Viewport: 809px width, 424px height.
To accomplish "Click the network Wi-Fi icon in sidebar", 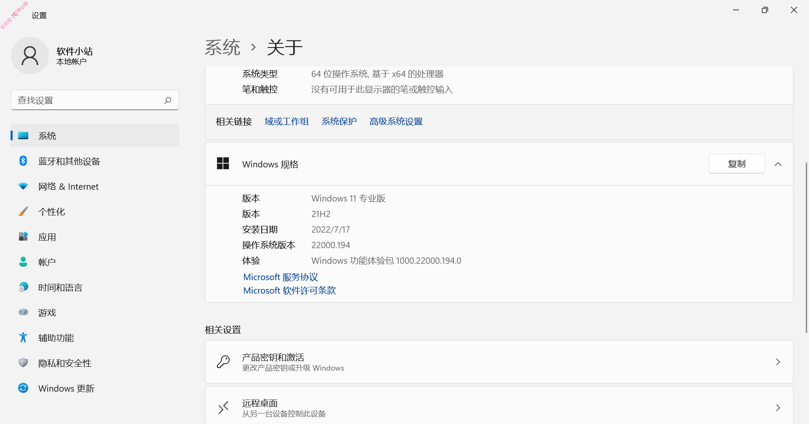I will (x=23, y=186).
